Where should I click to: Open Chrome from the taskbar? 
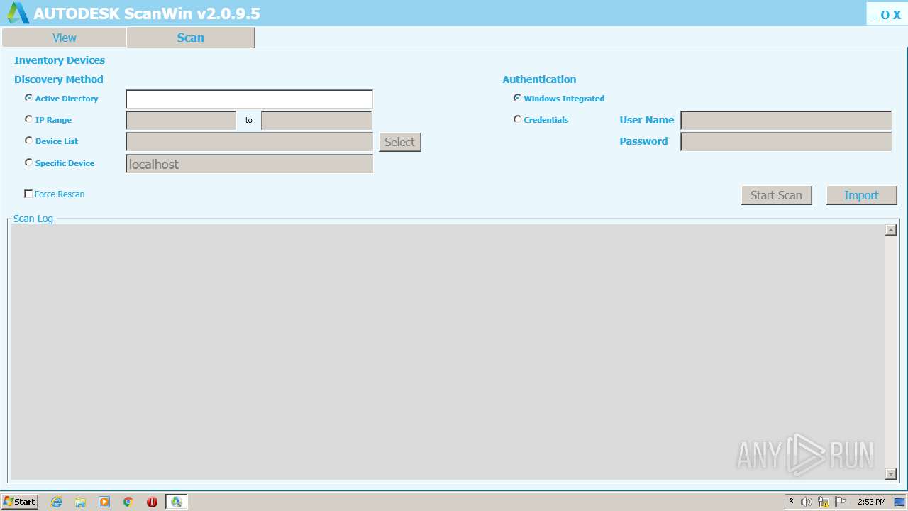click(x=128, y=502)
